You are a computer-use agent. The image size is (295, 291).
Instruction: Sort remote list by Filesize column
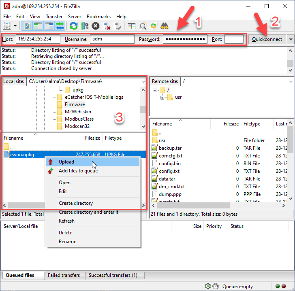226,124
